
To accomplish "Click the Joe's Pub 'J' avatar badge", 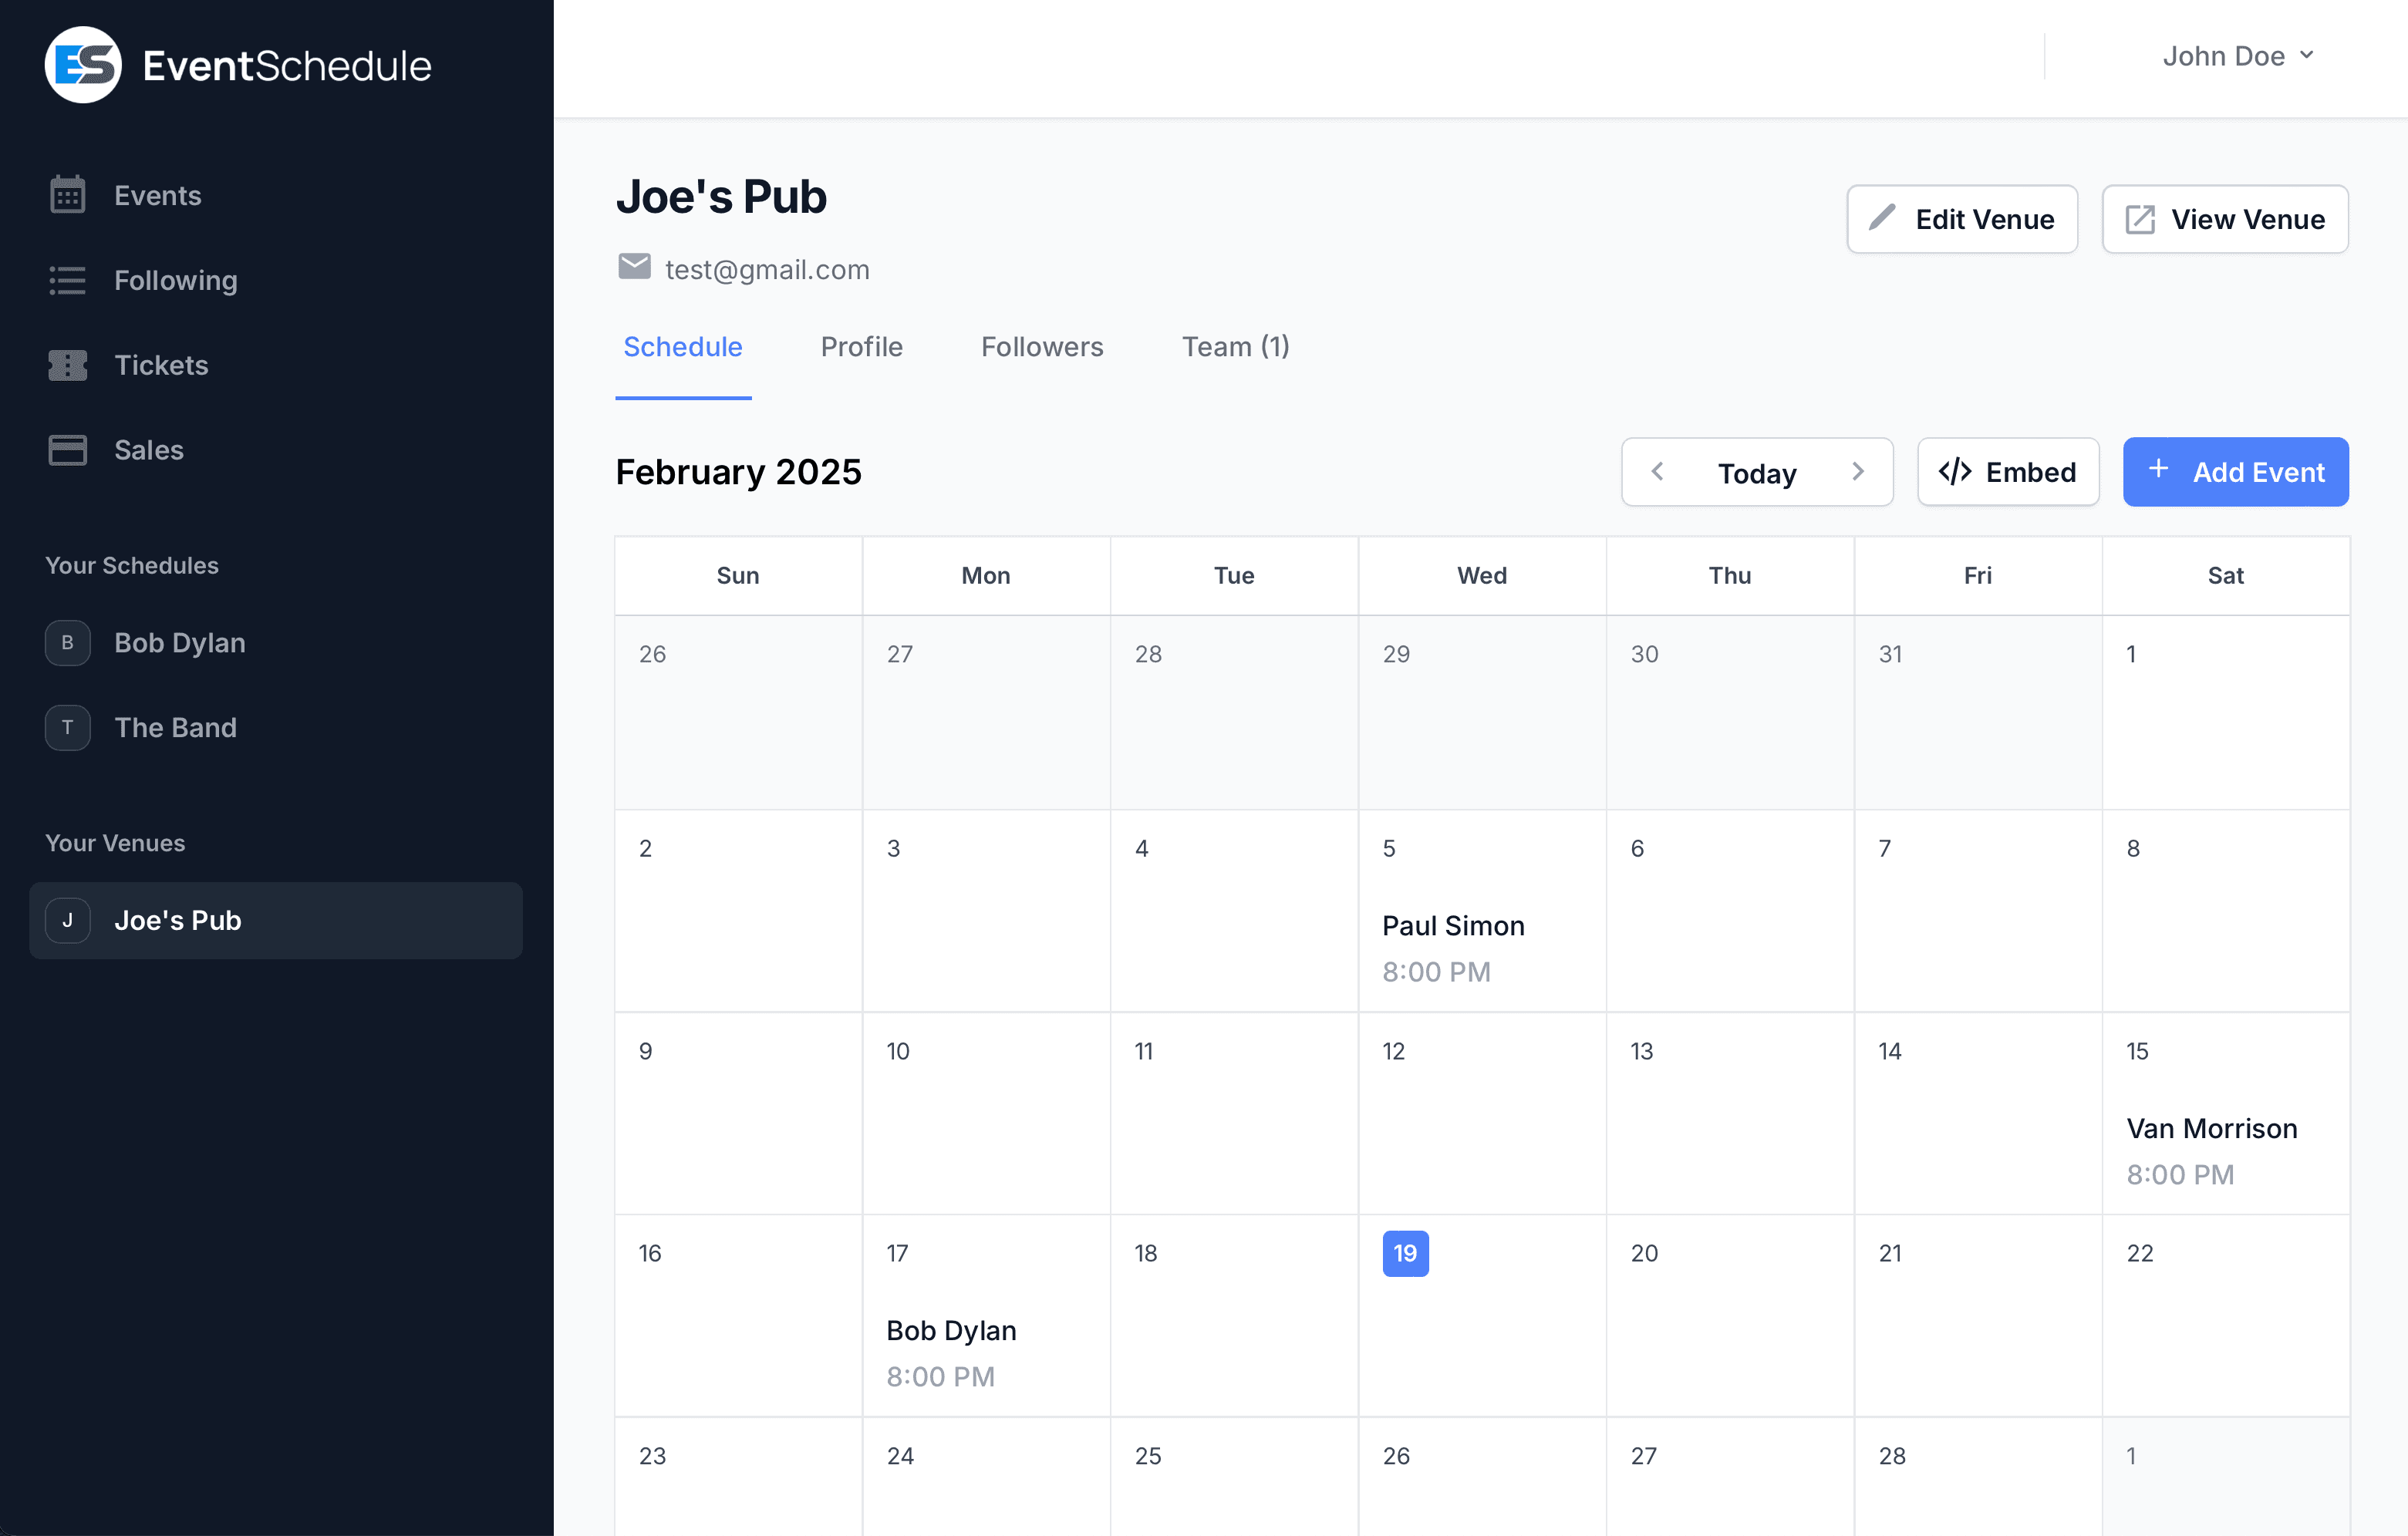I will (x=68, y=920).
